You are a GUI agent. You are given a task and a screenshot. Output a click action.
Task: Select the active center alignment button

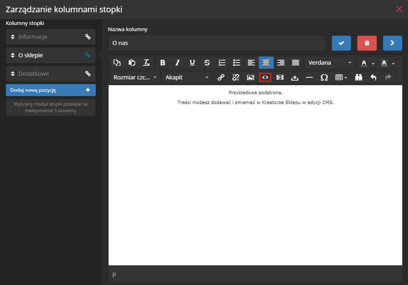coord(266,63)
